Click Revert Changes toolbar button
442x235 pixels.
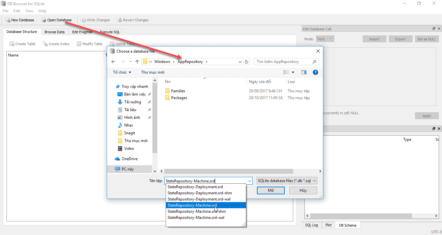[133, 20]
